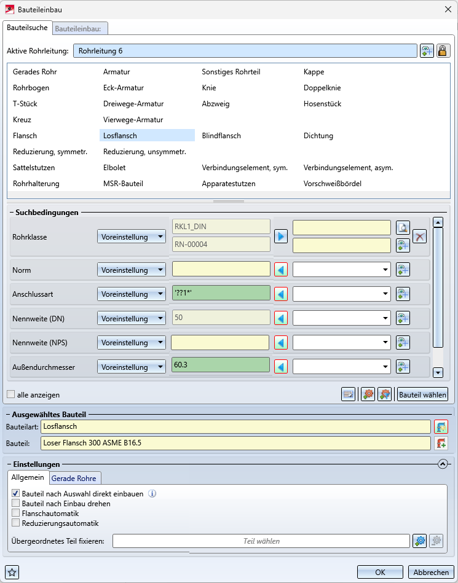
Task: Click the blue left arrow in Norm row
Action: [x=281, y=270]
